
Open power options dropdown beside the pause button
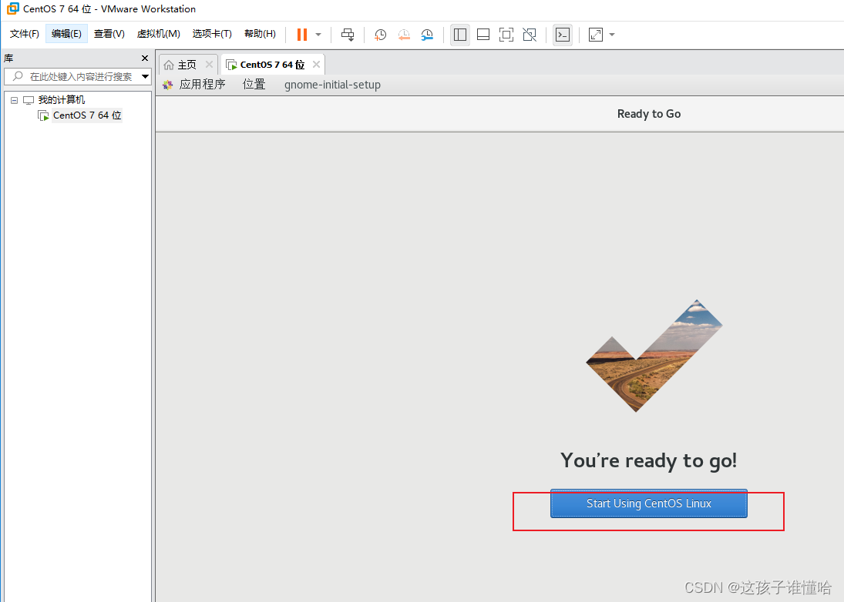pos(318,35)
